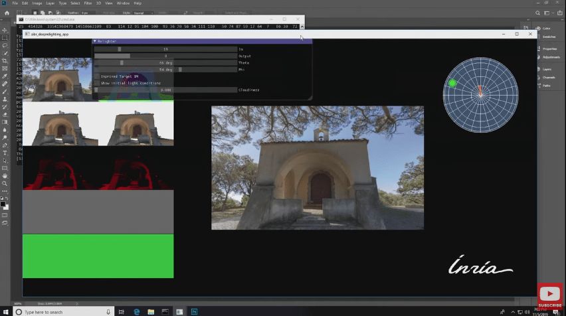This screenshot has width=566, height=316.
Task: Open Photoshop search magnifier icon
Action: [537, 13]
